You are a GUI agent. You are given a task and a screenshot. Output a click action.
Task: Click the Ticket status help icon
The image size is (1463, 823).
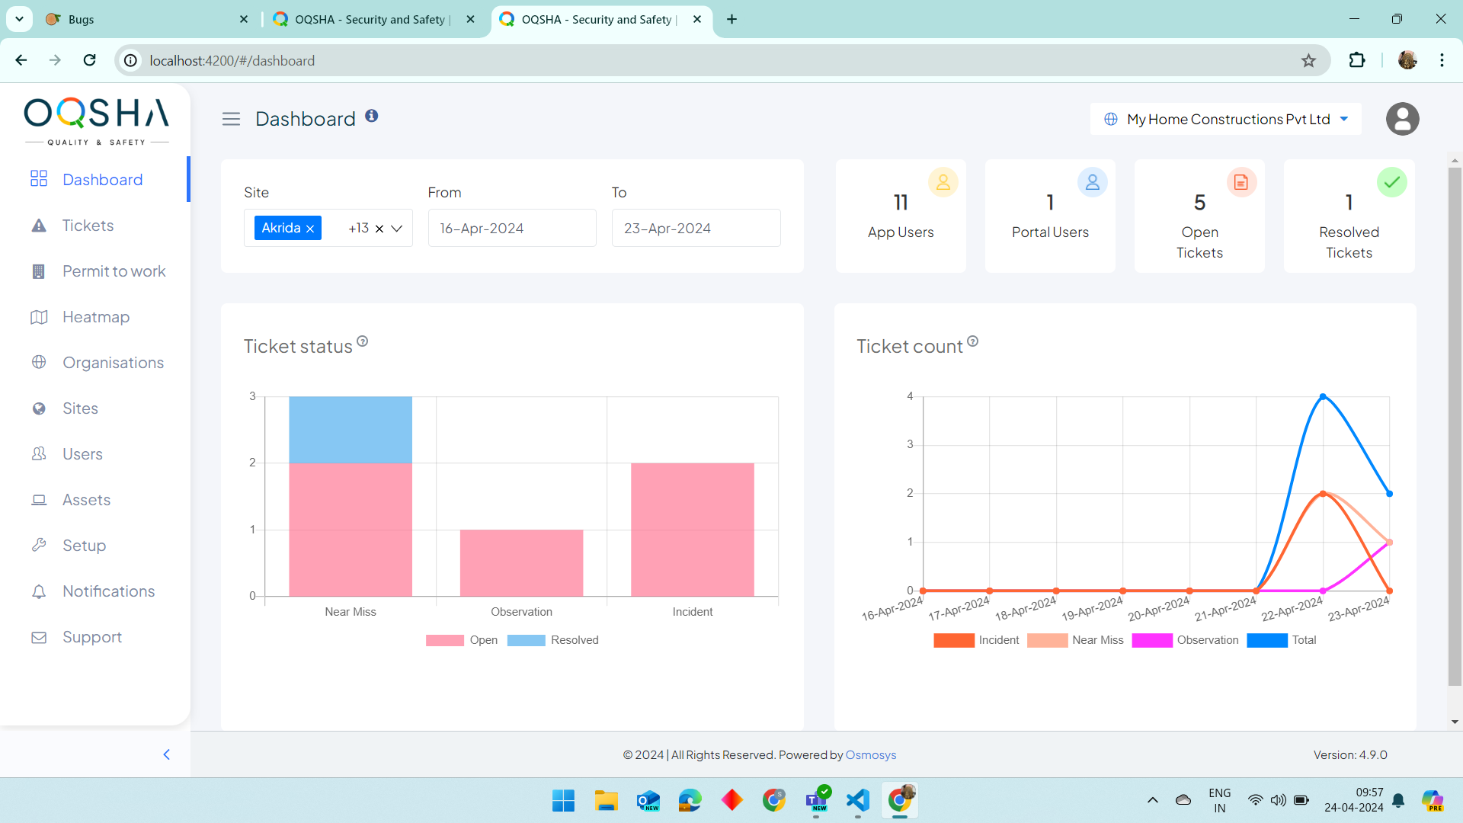pyautogui.click(x=363, y=341)
